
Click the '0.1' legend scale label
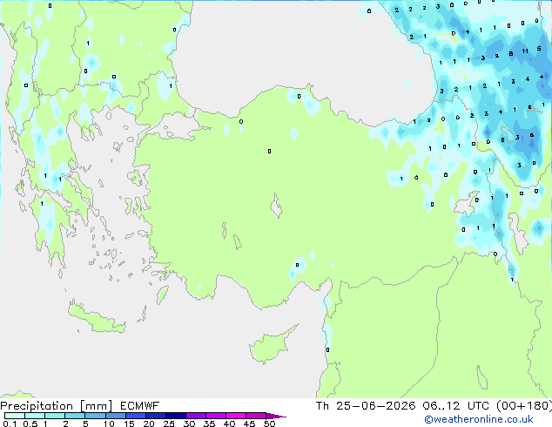click(x=10, y=424)
